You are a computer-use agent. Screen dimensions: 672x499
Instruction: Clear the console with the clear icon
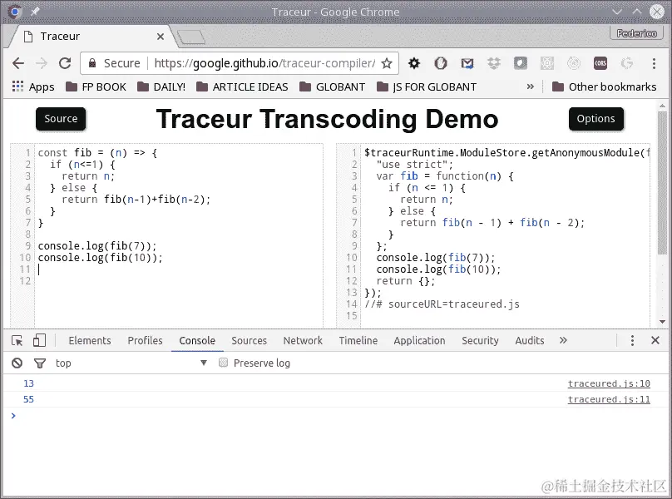coord(17,363)
